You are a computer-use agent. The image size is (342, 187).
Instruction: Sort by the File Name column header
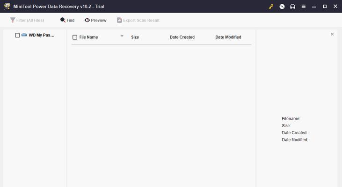tap(88, 37)
